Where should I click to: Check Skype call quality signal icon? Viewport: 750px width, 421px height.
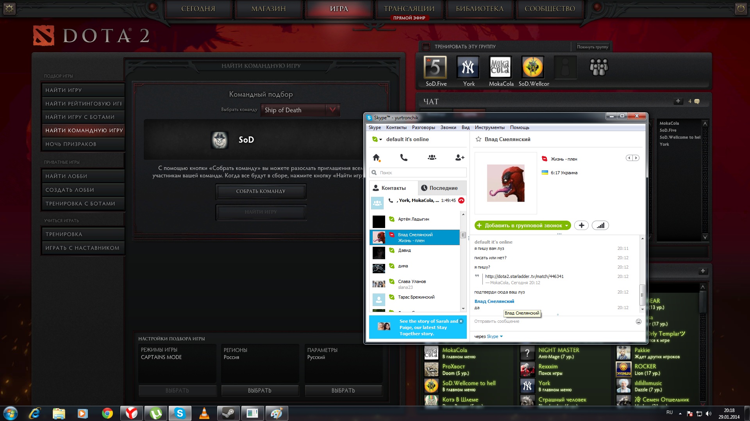pos(600,225)
